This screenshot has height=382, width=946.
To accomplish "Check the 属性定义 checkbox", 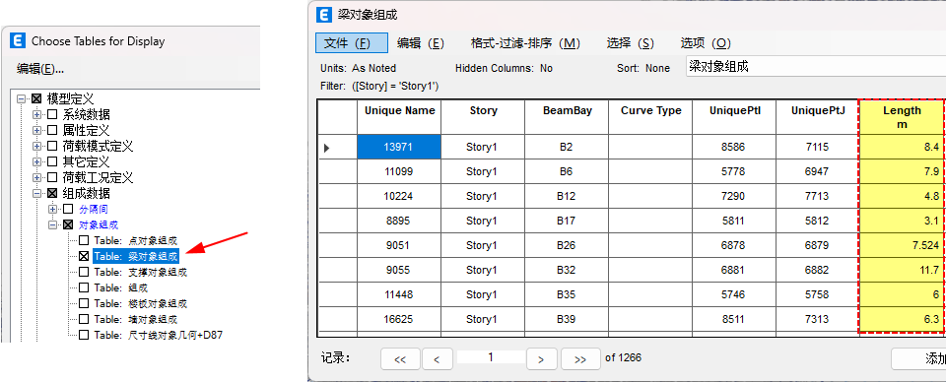I will point(53,130).
